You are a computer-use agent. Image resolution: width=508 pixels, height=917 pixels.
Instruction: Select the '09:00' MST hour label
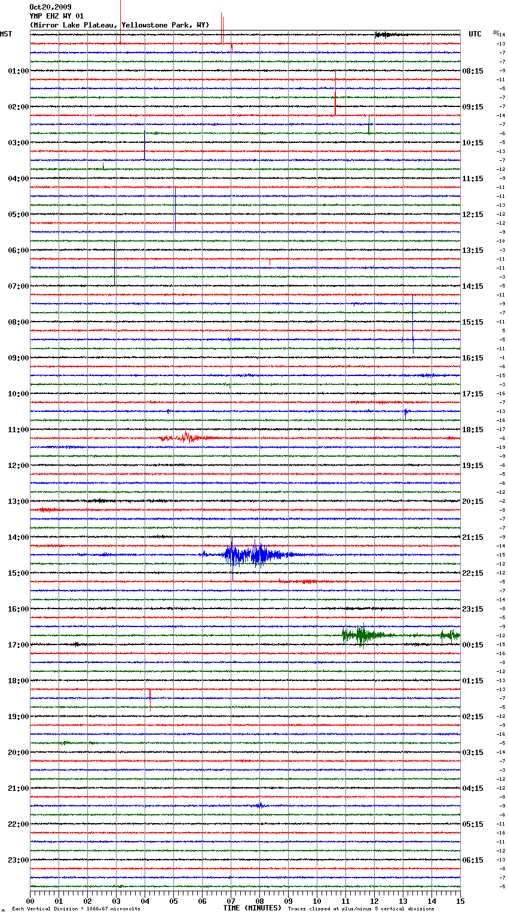[x=19, y=358]
